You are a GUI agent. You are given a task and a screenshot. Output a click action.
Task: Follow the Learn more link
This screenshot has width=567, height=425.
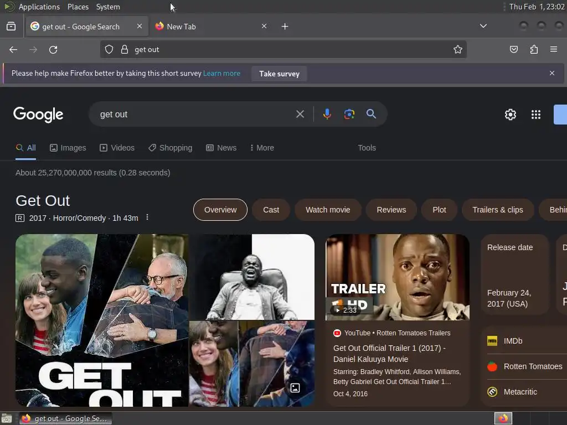(221, 74)
